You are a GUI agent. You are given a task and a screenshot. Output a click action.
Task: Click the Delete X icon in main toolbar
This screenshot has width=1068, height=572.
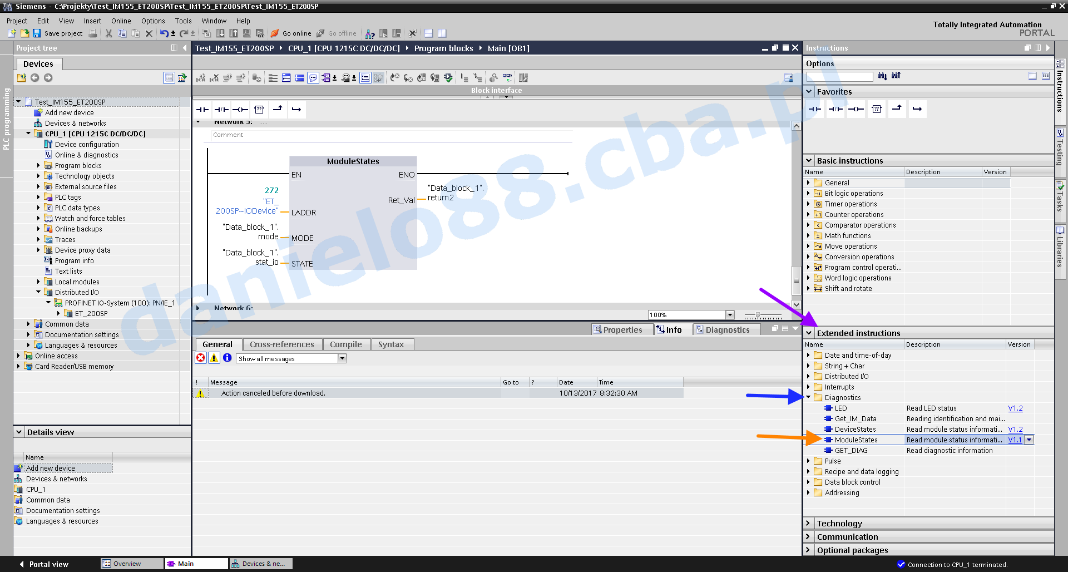click(x=149, y=33)
